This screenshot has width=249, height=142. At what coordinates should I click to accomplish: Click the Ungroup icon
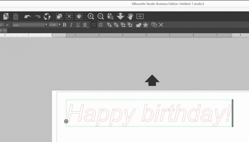[101, 25]
